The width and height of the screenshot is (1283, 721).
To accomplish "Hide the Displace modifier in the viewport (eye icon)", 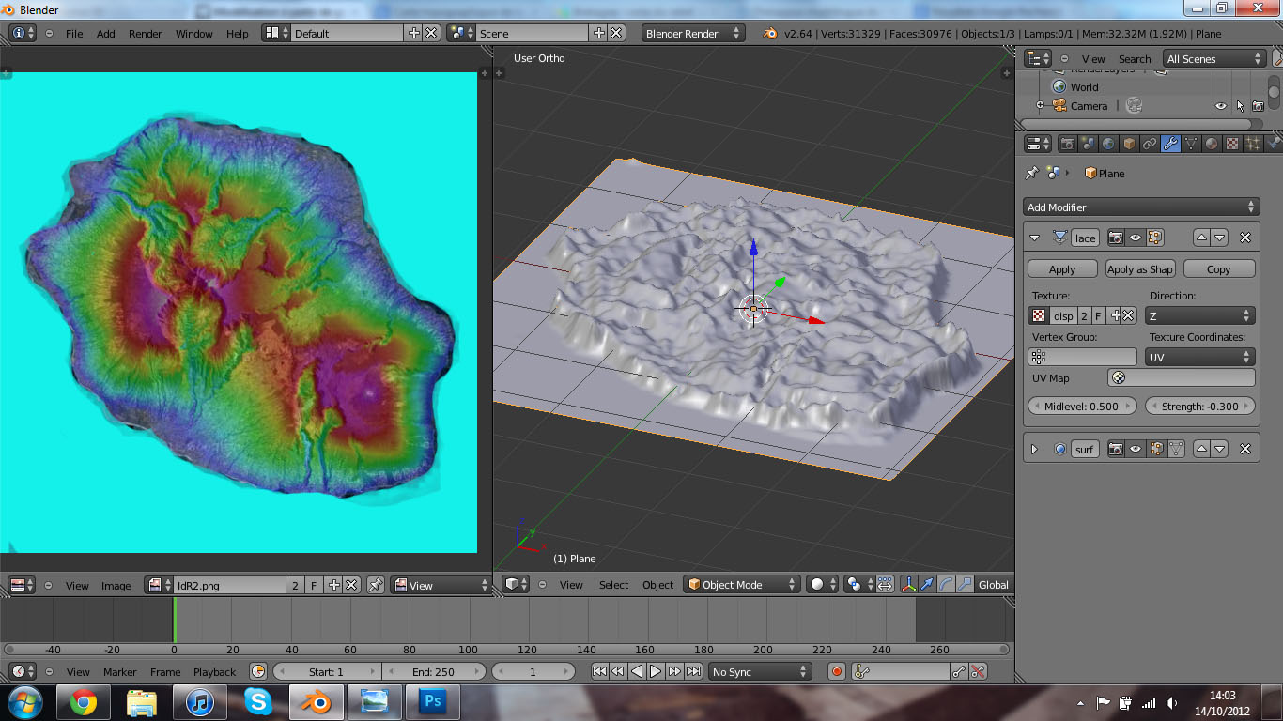I will 1136,238.
